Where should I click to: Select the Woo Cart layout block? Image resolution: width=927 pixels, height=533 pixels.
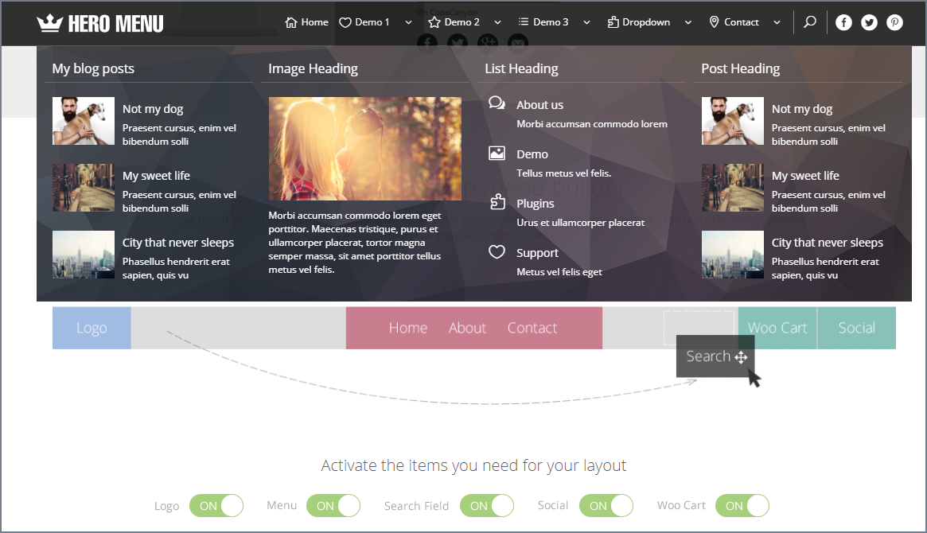[x=777, y=328]
